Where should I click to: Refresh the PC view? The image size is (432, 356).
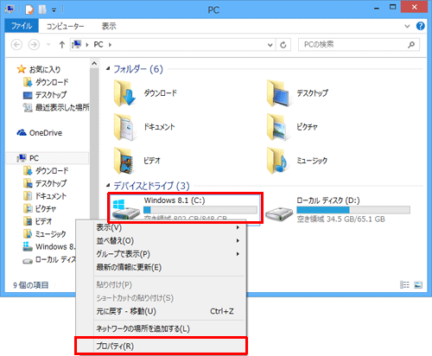(x=283, y=45)
